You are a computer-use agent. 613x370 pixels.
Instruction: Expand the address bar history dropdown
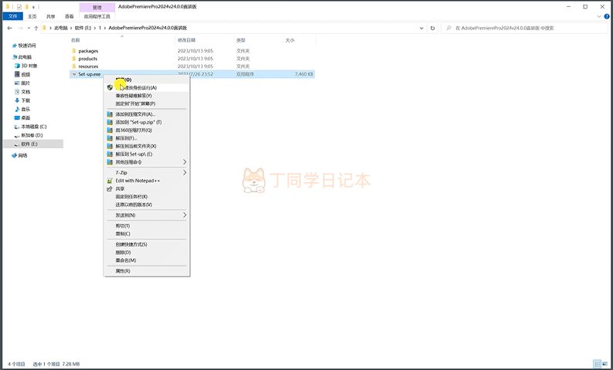[421, 28]
